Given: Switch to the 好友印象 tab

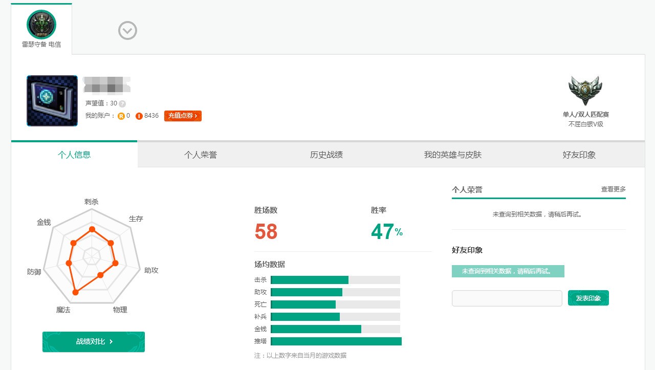Looking at the screenshot, I should click(579, 155).
